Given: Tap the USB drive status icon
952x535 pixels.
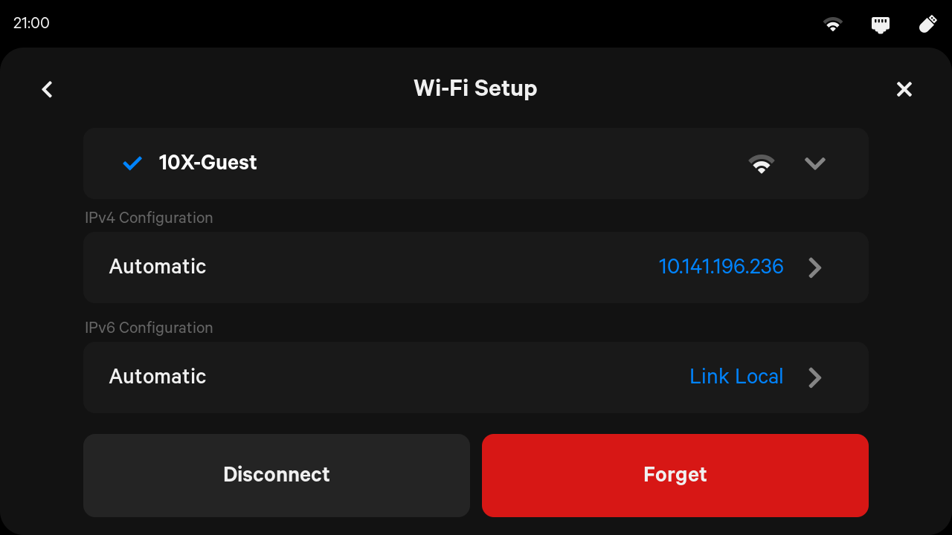Looking at the screenshot, I should click(927, 24).
